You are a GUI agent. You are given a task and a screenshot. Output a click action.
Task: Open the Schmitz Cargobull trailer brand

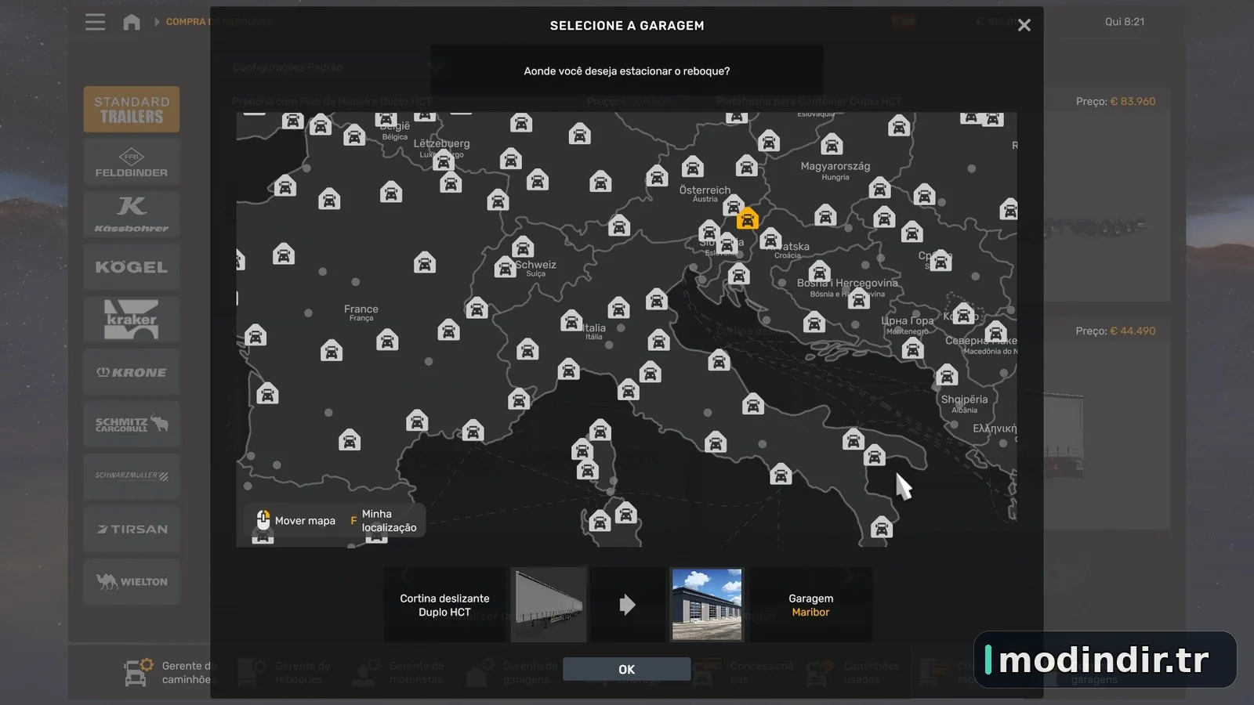point(132,424)
